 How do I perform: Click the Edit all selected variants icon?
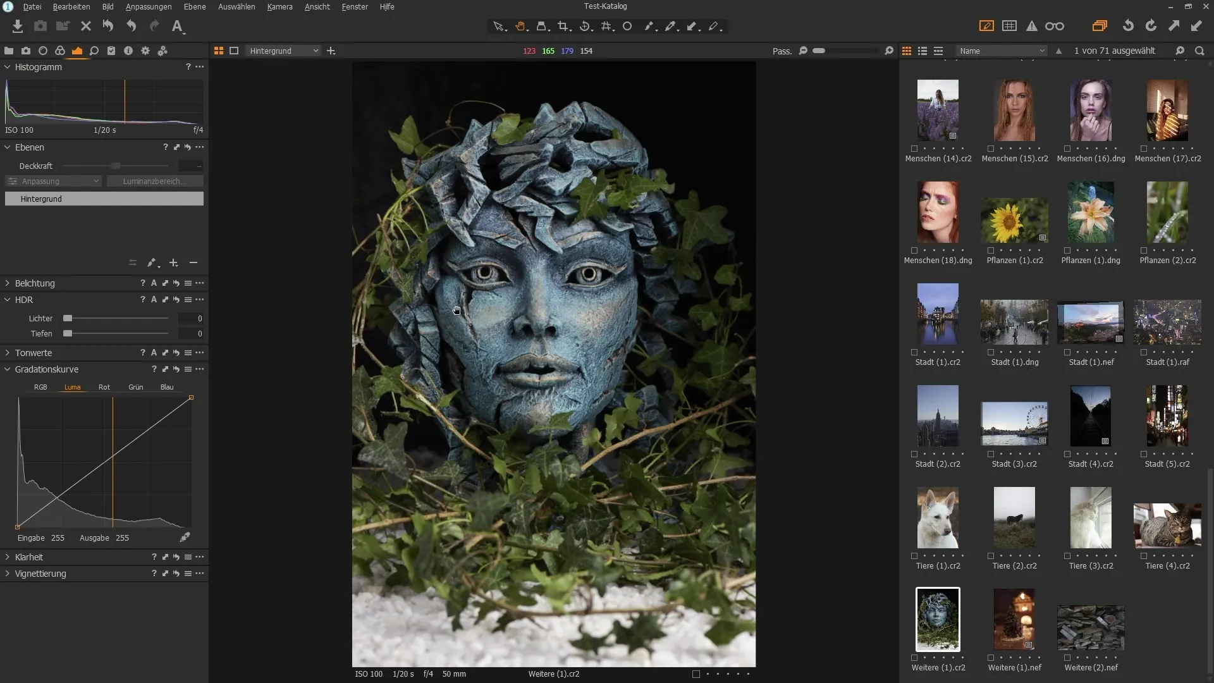click(1100, 26)
